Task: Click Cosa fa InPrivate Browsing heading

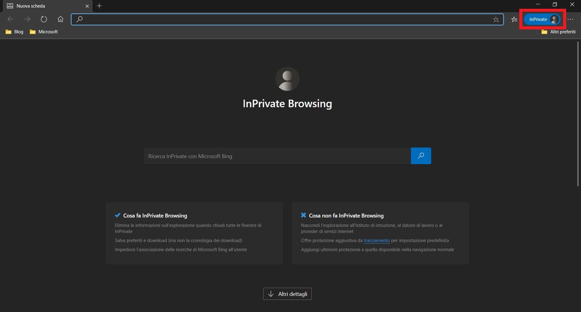Action: click(155, 216)
